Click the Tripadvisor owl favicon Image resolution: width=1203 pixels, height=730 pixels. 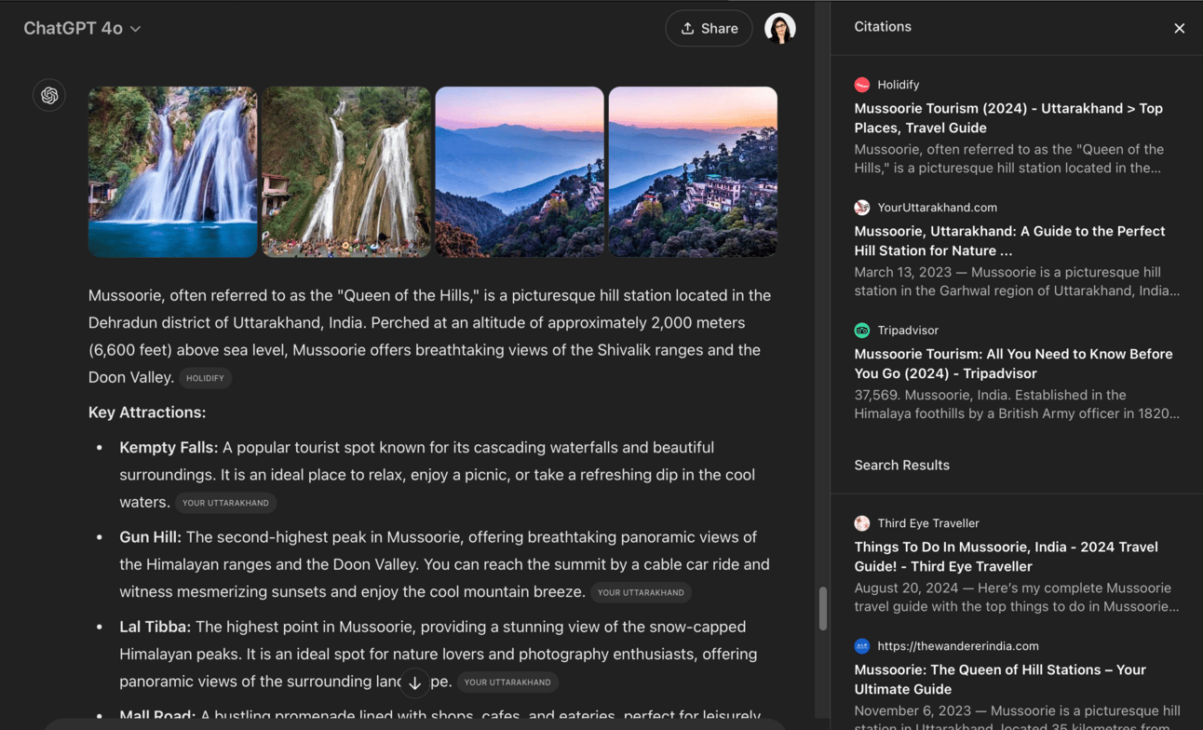pos(862,331)
